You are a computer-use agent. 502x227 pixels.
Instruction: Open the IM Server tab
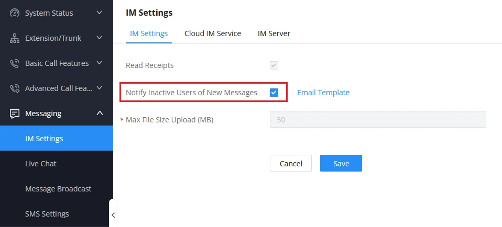274,33
